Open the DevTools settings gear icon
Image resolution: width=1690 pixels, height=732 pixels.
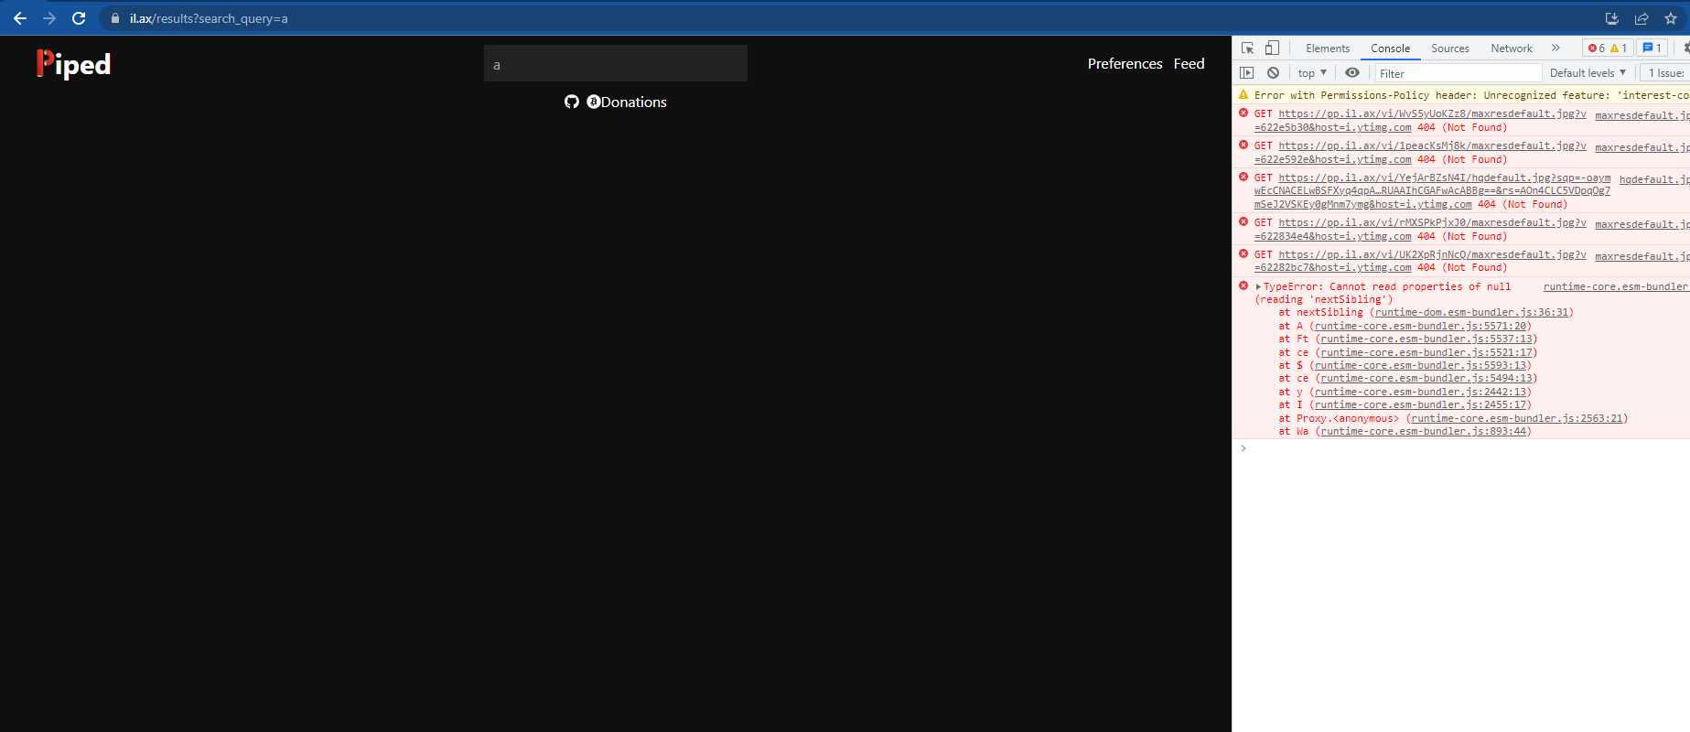(1685, 48)
